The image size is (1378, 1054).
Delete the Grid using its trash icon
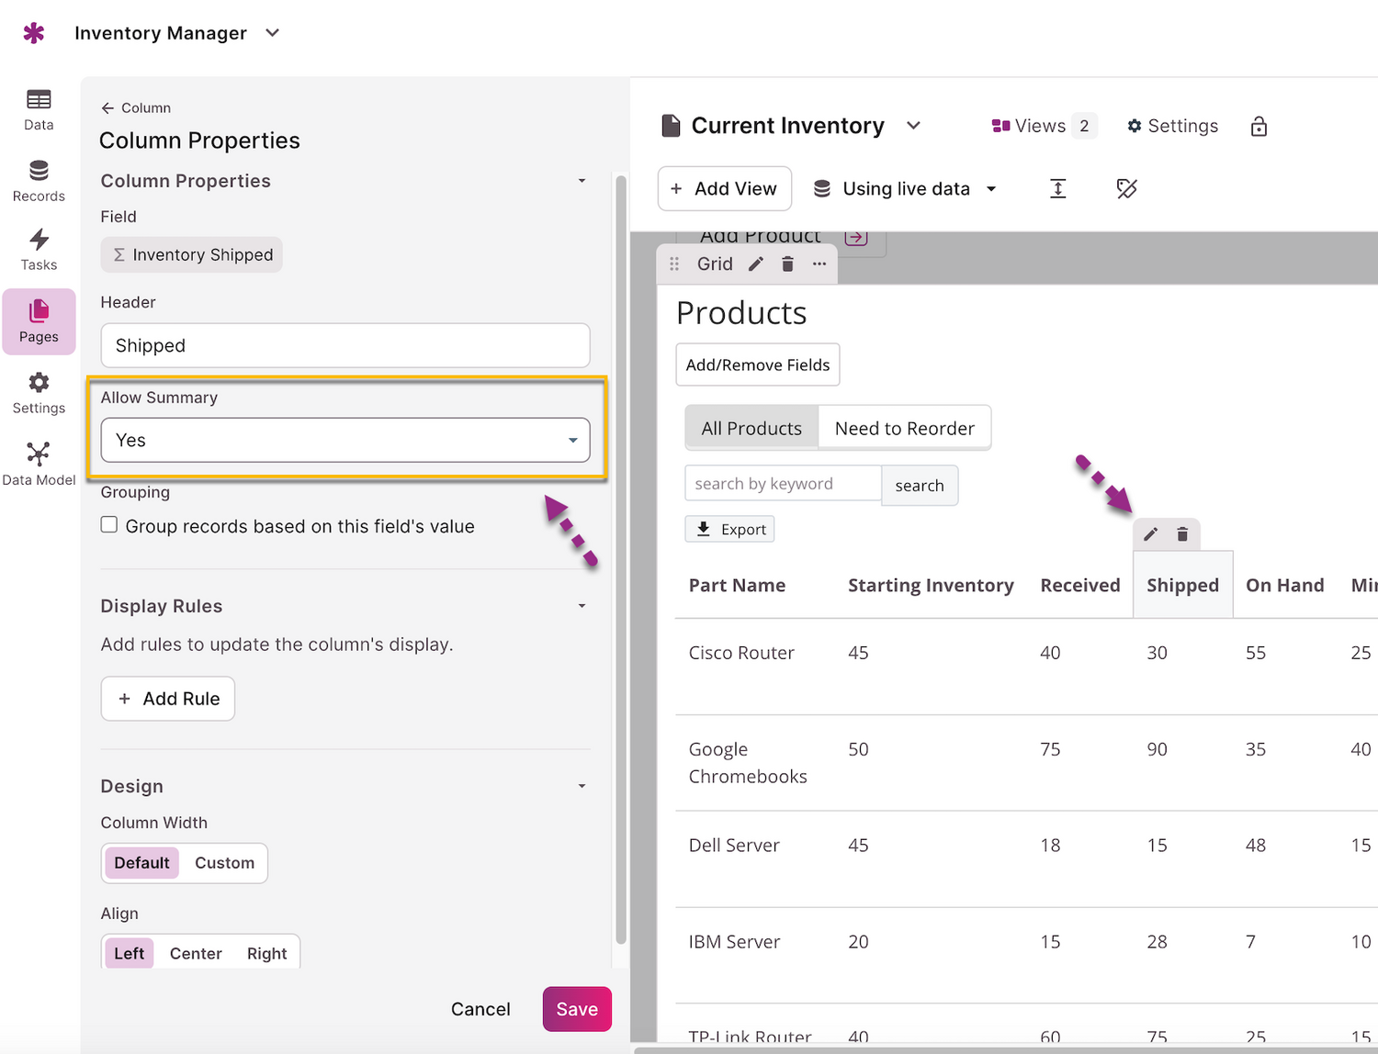[x=787, y=264]
